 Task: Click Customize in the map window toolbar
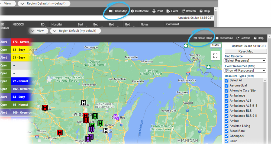click(224, 38)
